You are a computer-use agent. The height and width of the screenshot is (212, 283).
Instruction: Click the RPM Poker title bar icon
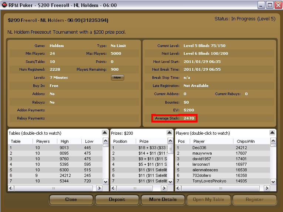(4, 5)
